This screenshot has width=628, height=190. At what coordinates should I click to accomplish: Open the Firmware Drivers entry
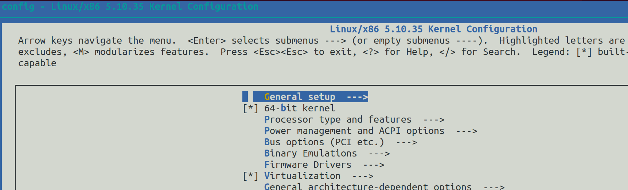[x=308, y=165]
